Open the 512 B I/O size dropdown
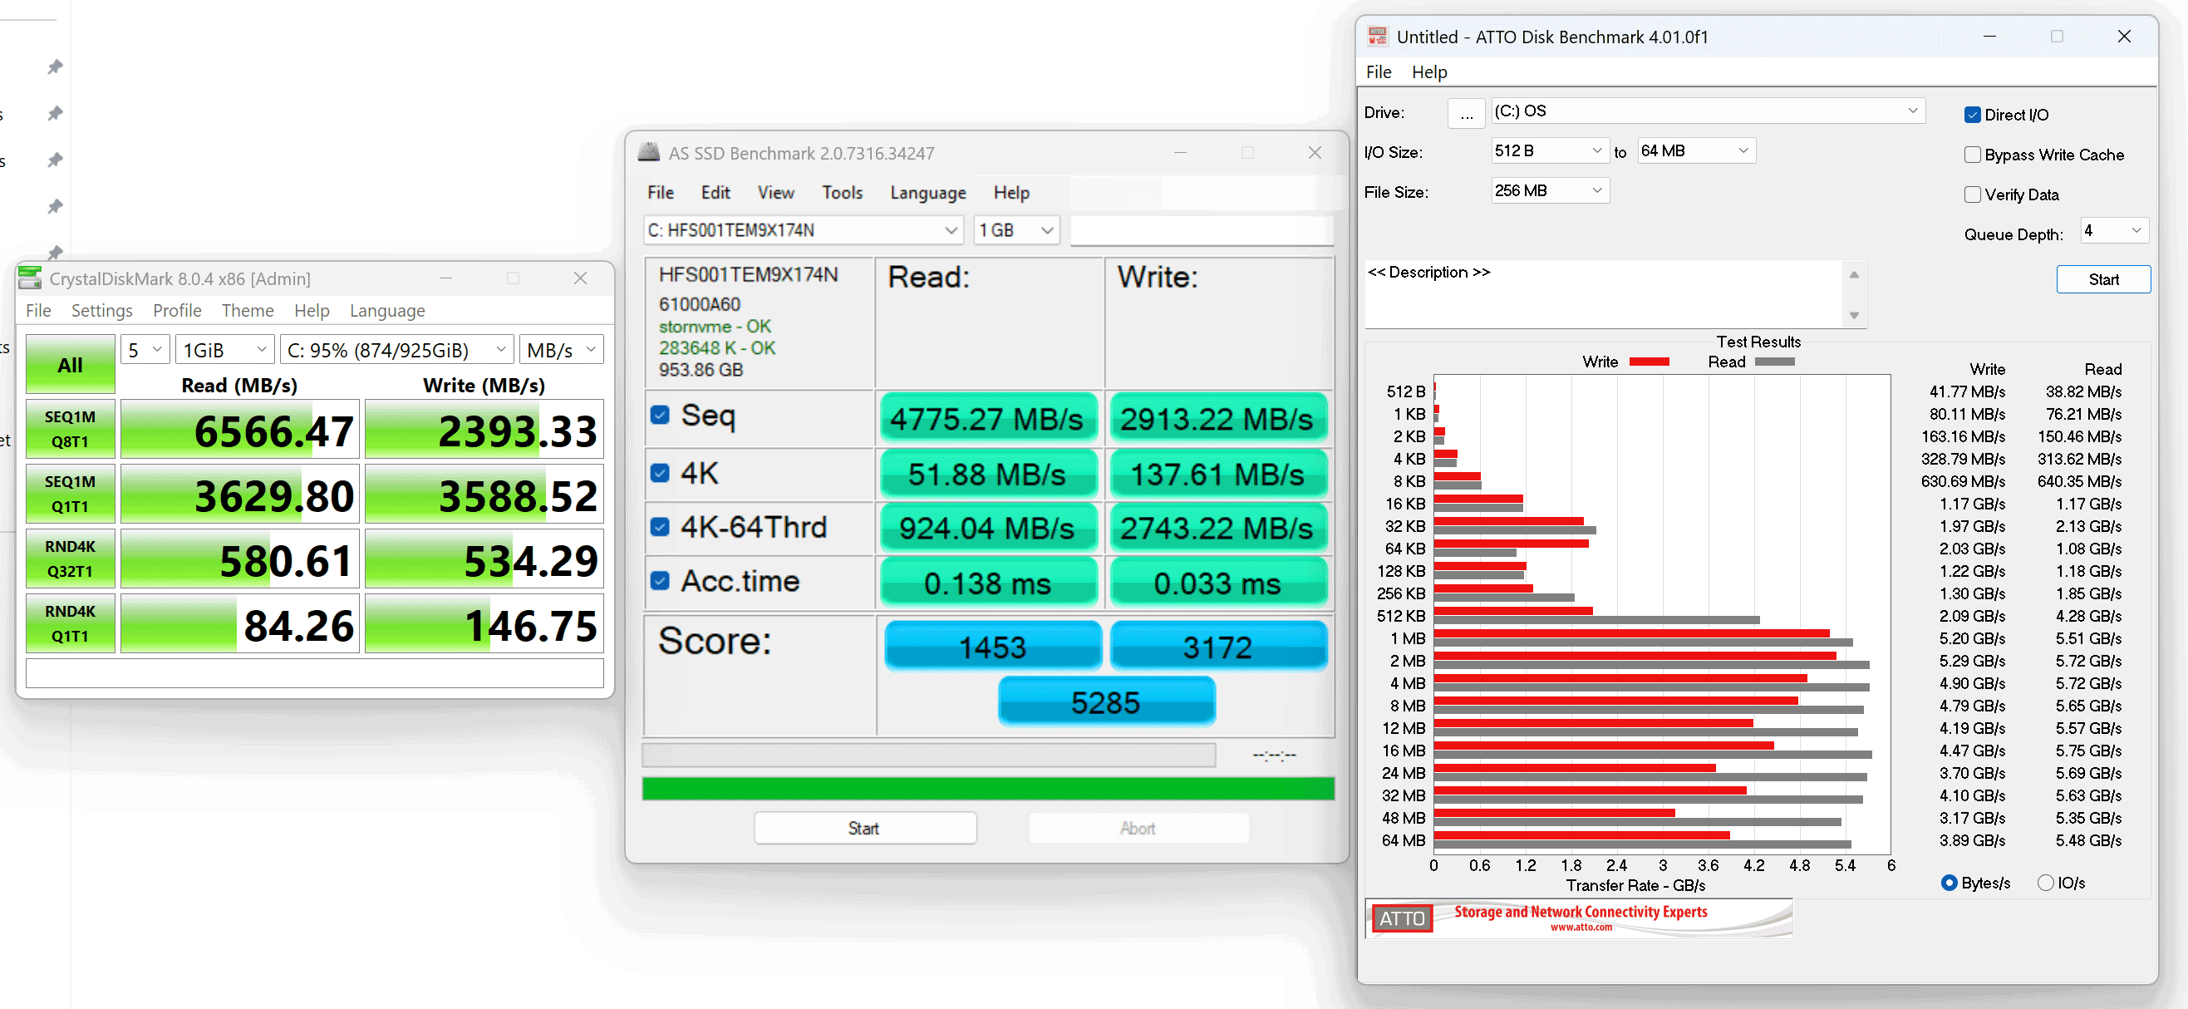Viewport: 2188px width, 1009px height. 1549,150
